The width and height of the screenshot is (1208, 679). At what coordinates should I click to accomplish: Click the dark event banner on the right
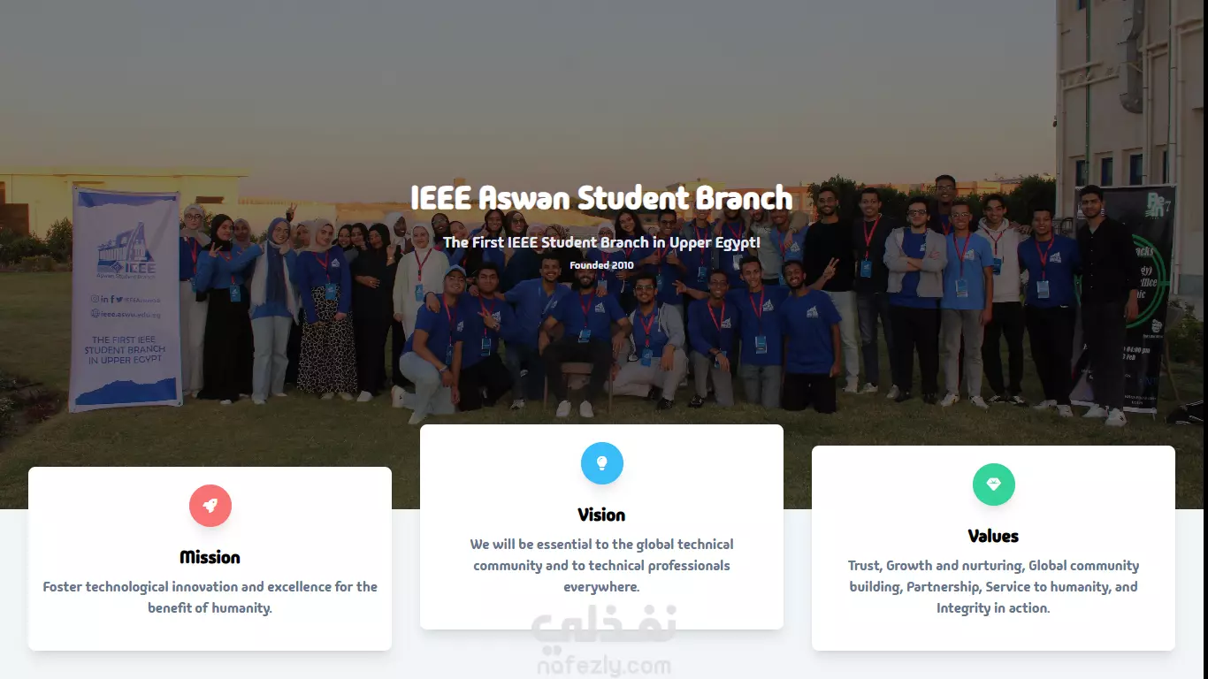pyautogui.click(x=1123, y=299)
